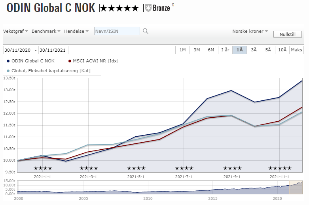The width and height of the screenshot is (309, 205).
Task: Click the Global Fleksibel kapitalisering legend dot
Action: tap(8, 71)
